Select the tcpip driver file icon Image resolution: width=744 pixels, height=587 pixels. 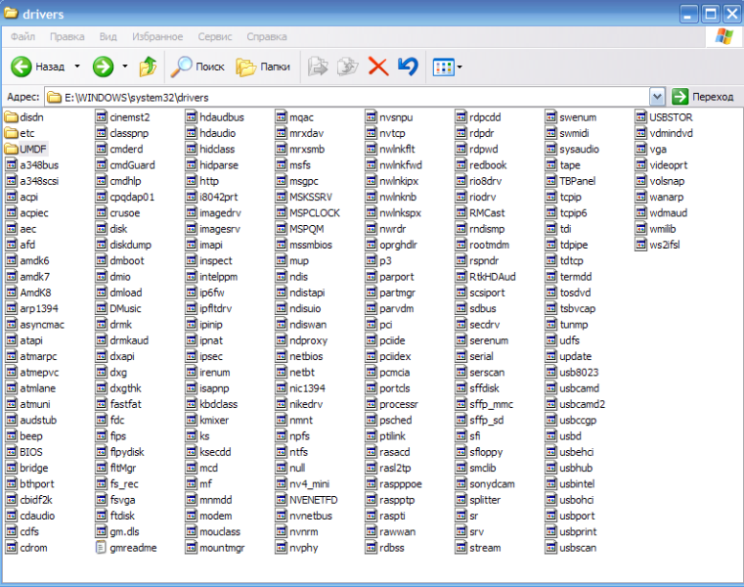(550, 197)
